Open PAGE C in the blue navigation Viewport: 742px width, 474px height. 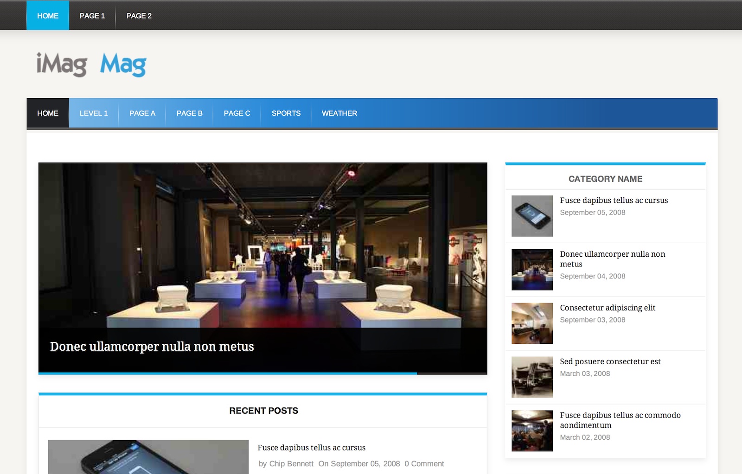pos(237,113)
